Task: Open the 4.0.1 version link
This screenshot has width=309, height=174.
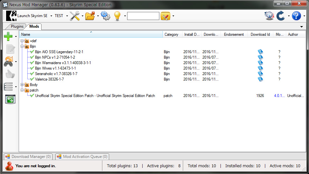Action: (x=279, y=96)
